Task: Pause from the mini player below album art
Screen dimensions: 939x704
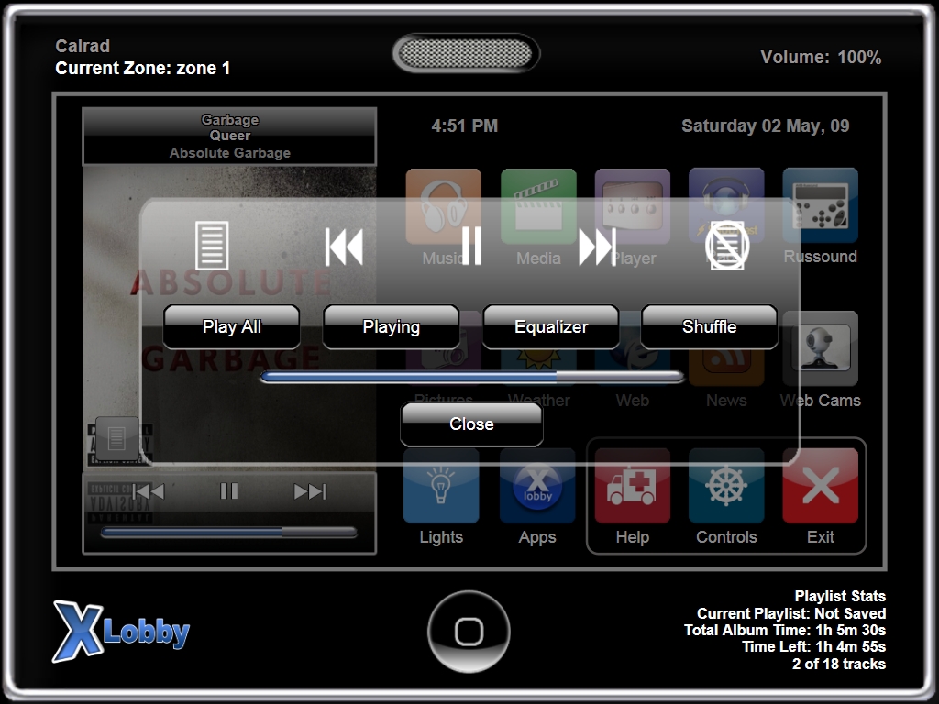Action: click(229, 491)
